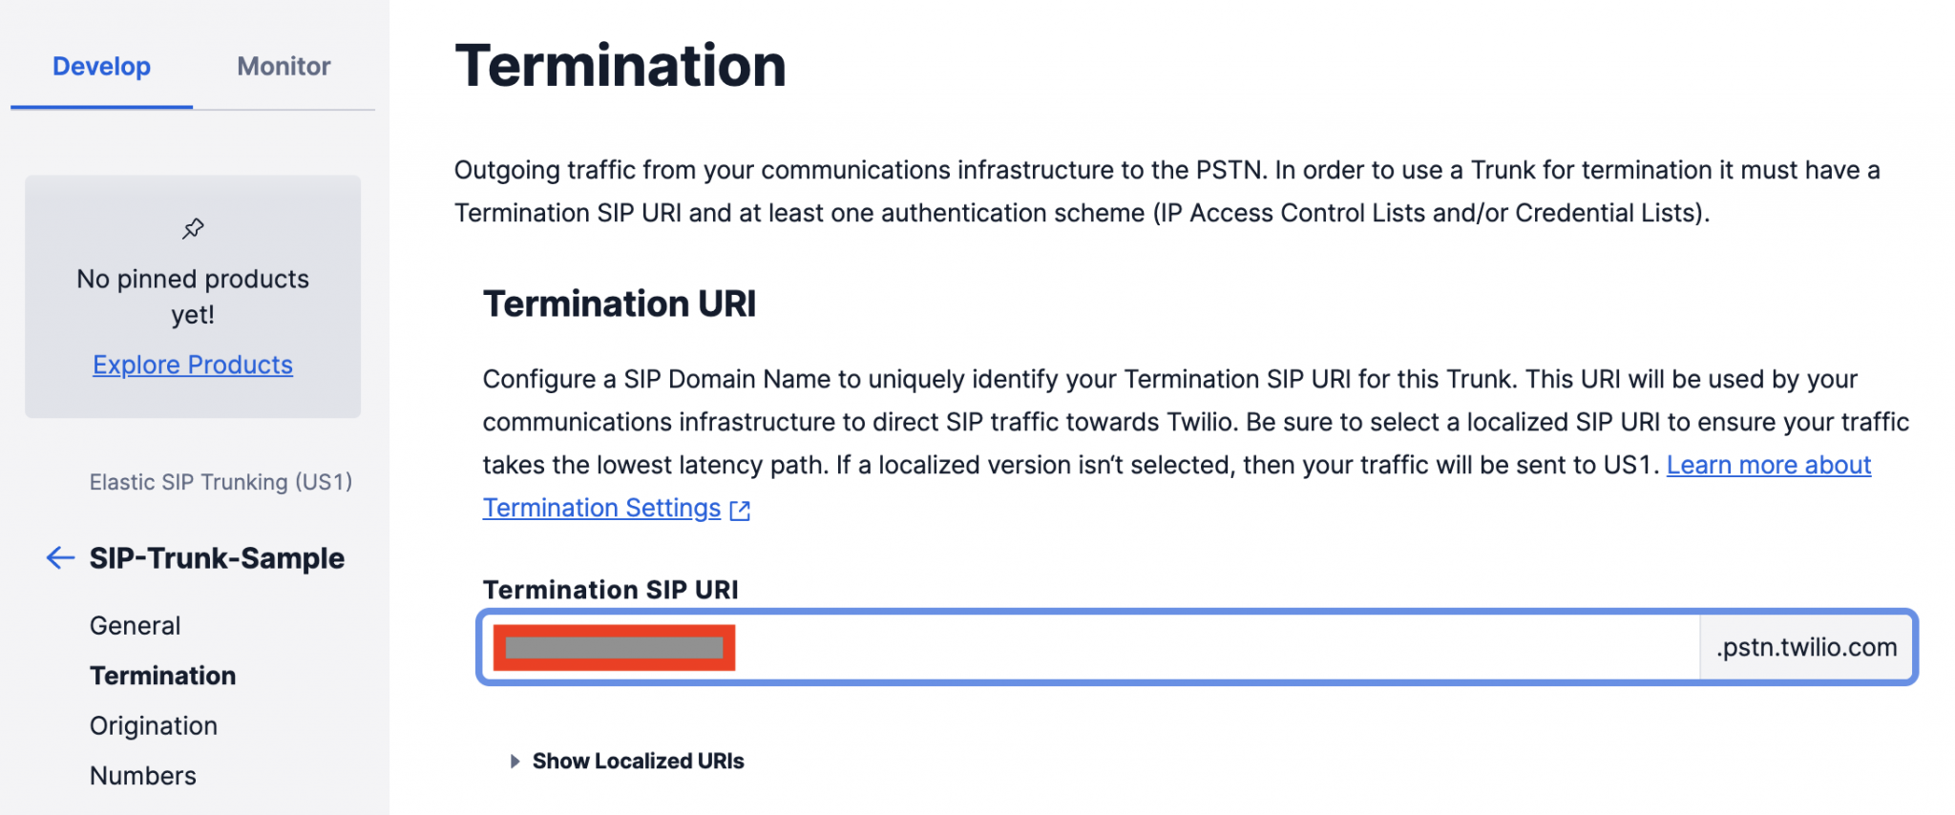Viewport: 1955px width, 815px height.
Task: Switch to the Monitor tab
Action: pyautogui.click(x=283, y=66)
